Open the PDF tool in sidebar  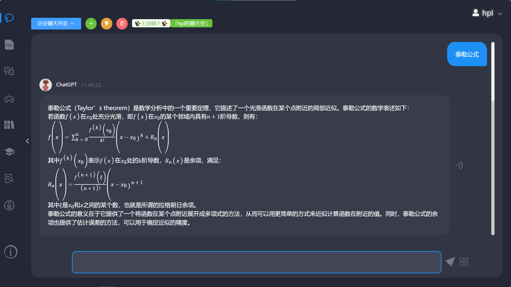point(9,45)
